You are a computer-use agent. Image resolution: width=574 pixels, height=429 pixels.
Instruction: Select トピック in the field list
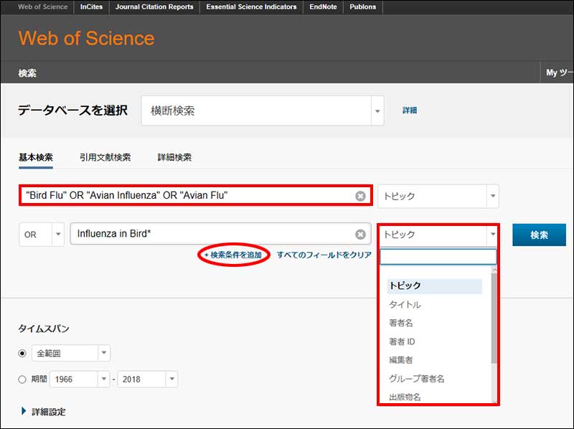[x=435, y=286]
